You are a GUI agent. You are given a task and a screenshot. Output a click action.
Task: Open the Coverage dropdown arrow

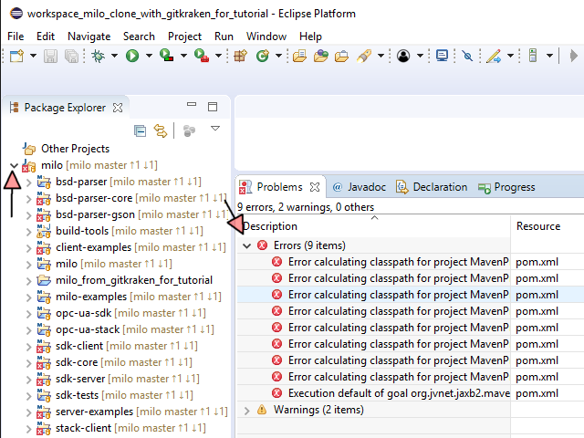click(183, 57)
